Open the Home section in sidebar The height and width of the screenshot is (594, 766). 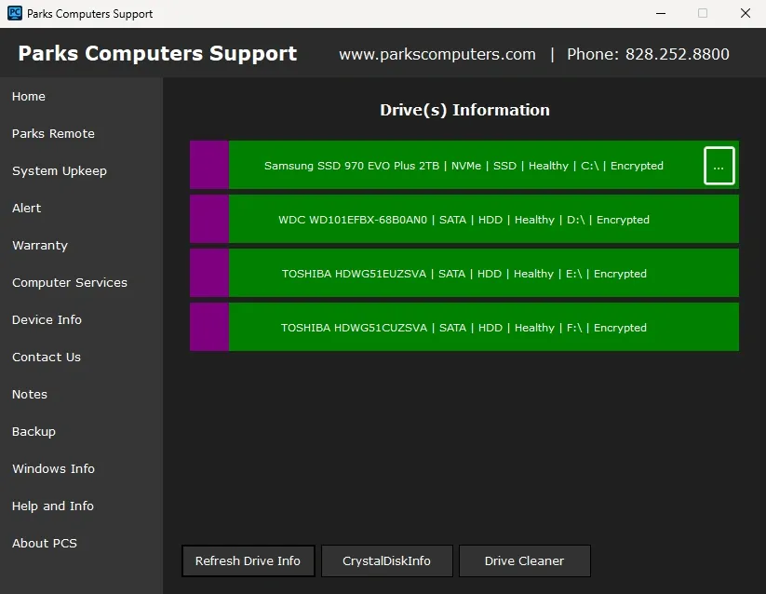coord(29,97)
